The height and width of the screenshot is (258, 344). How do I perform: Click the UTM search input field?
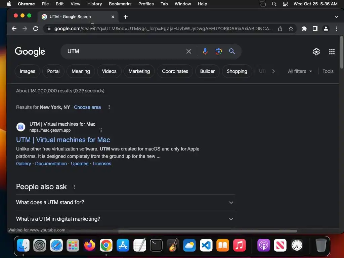click(x=125, y=51)
